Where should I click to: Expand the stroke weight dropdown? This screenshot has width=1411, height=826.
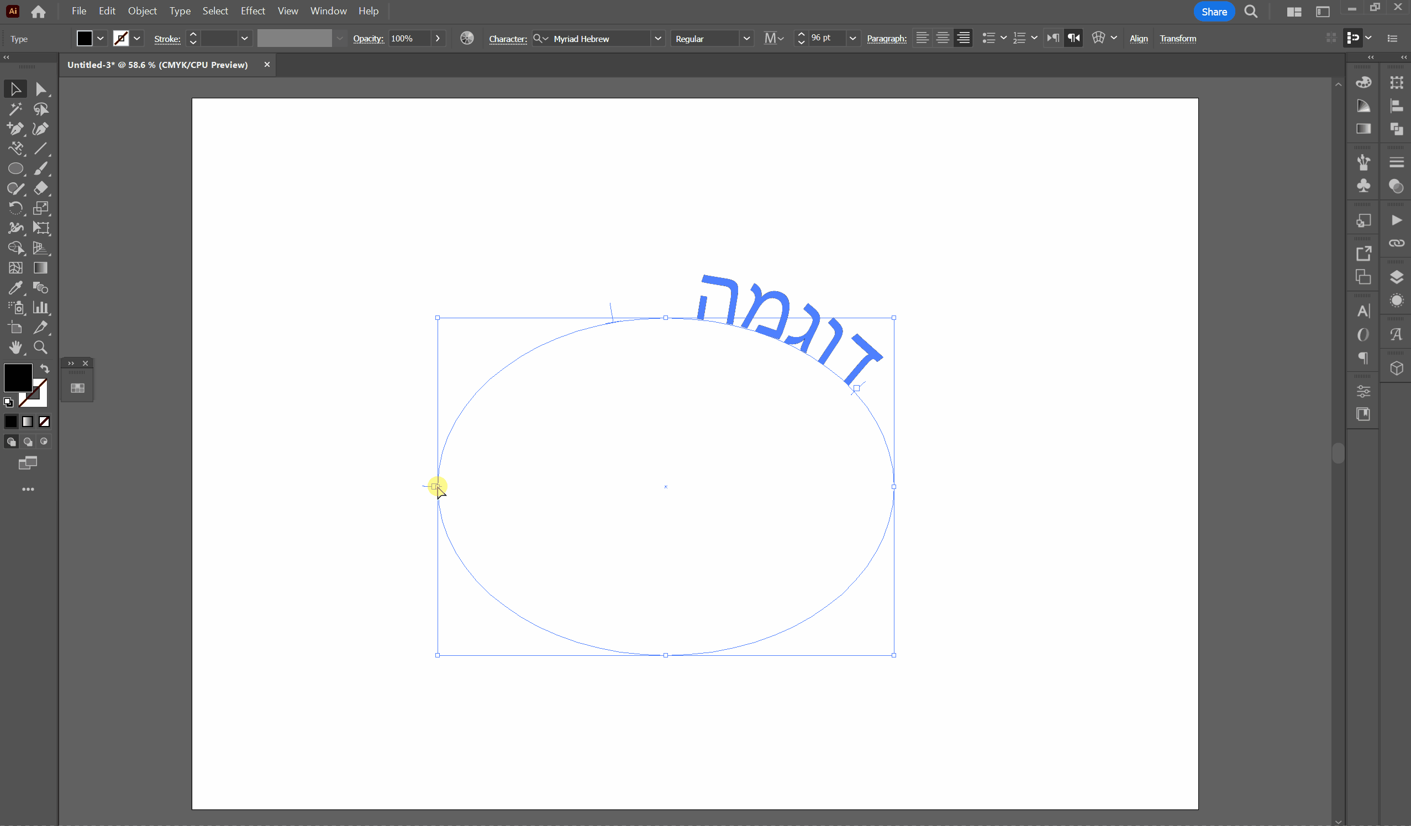(x=244, y=38)
